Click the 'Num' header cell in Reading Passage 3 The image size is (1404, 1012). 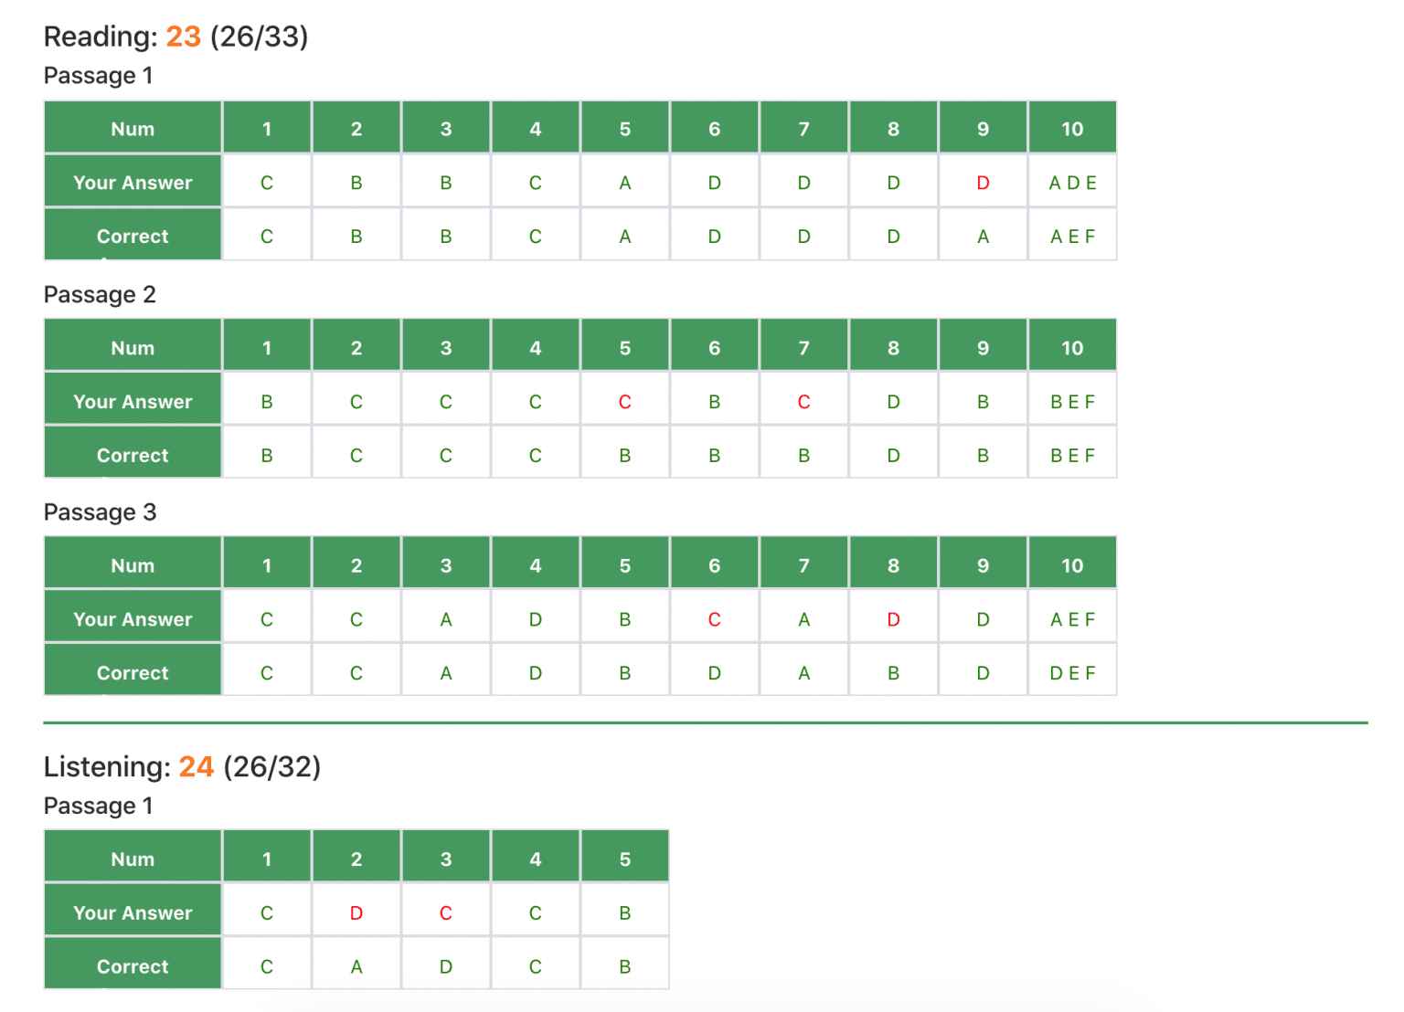pos(133,565)
